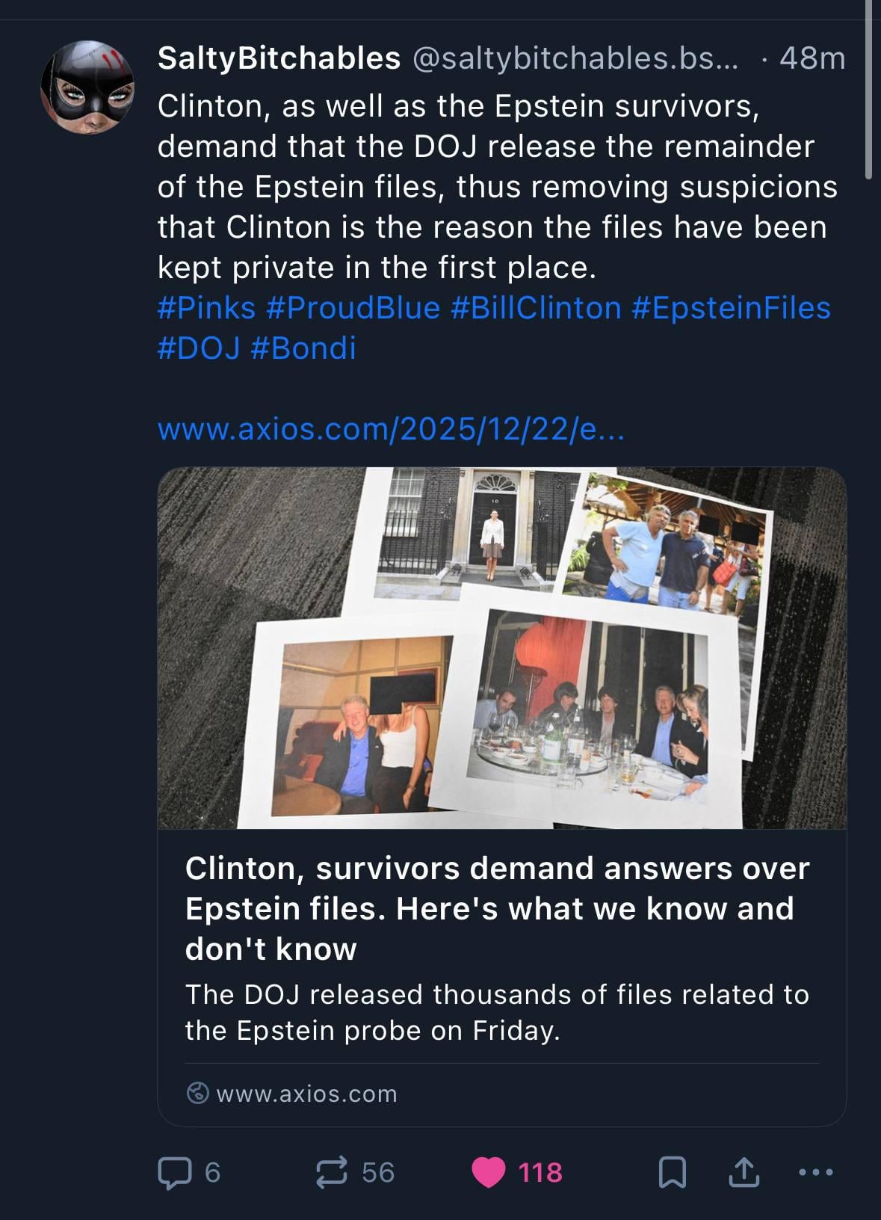Bookmark this post
Image resolution: width=881 pixels, height=1220 pixels.
pos(673,1172)
